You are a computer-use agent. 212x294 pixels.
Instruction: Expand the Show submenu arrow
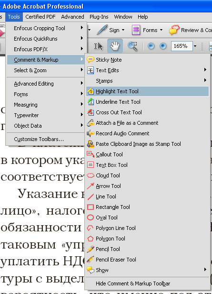pos(205,270)
